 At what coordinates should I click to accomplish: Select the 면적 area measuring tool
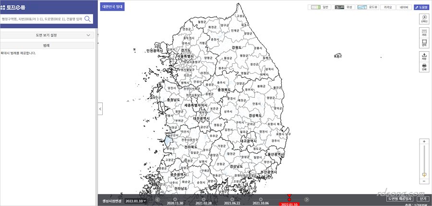click(424, 43)
